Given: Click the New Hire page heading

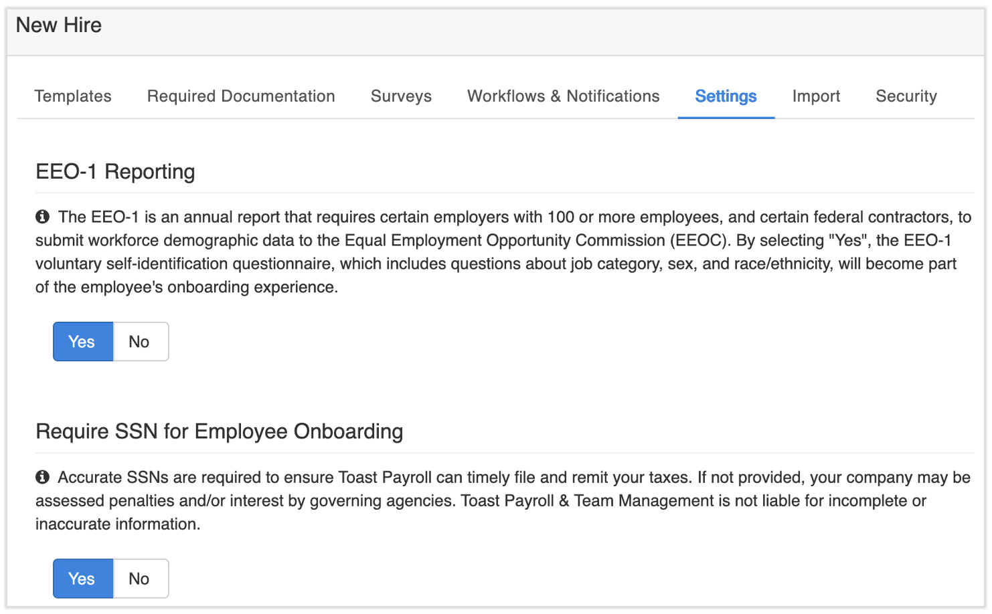Looking at the screenshot, I should 59,25.
